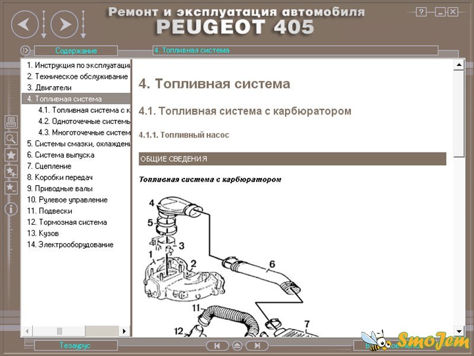Screen dimensions: 474x356
Task: Add bookmark star-plus icon
Action: pyautogui.click(x=11, y=171)
